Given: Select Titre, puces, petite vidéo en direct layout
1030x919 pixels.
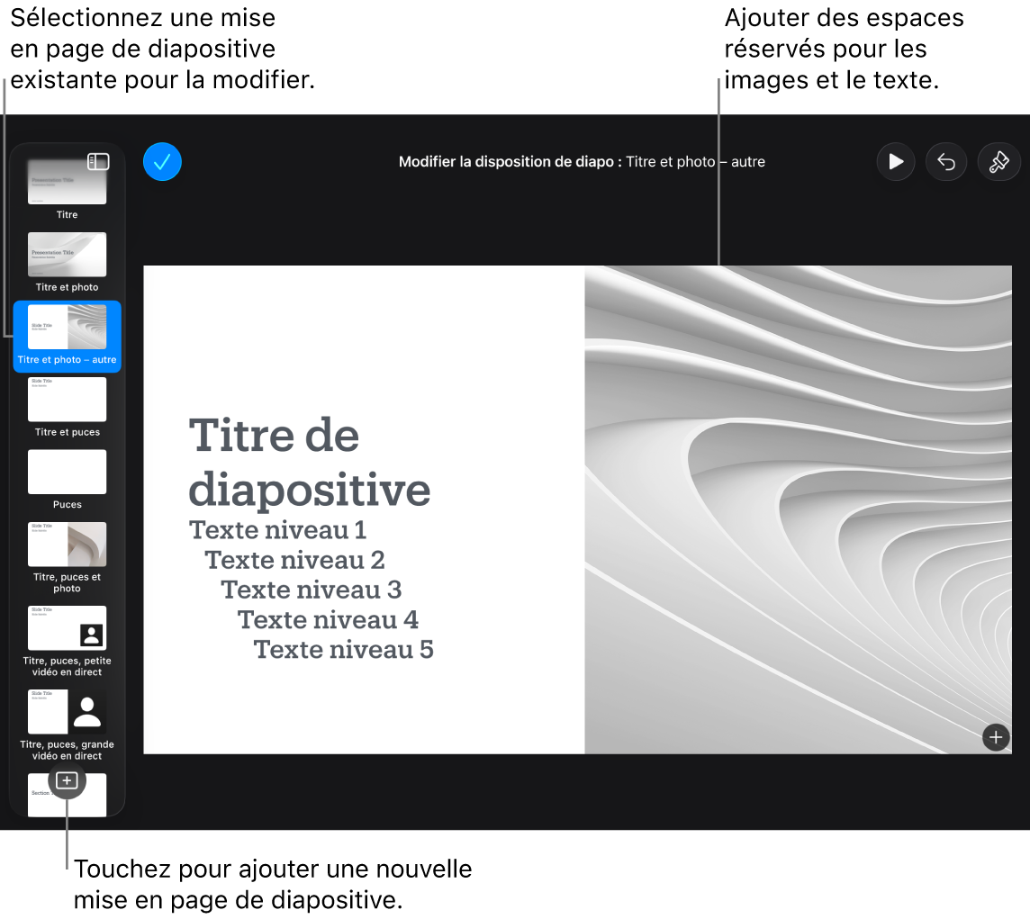Looking at the screenshot, I should coord(67,628).
